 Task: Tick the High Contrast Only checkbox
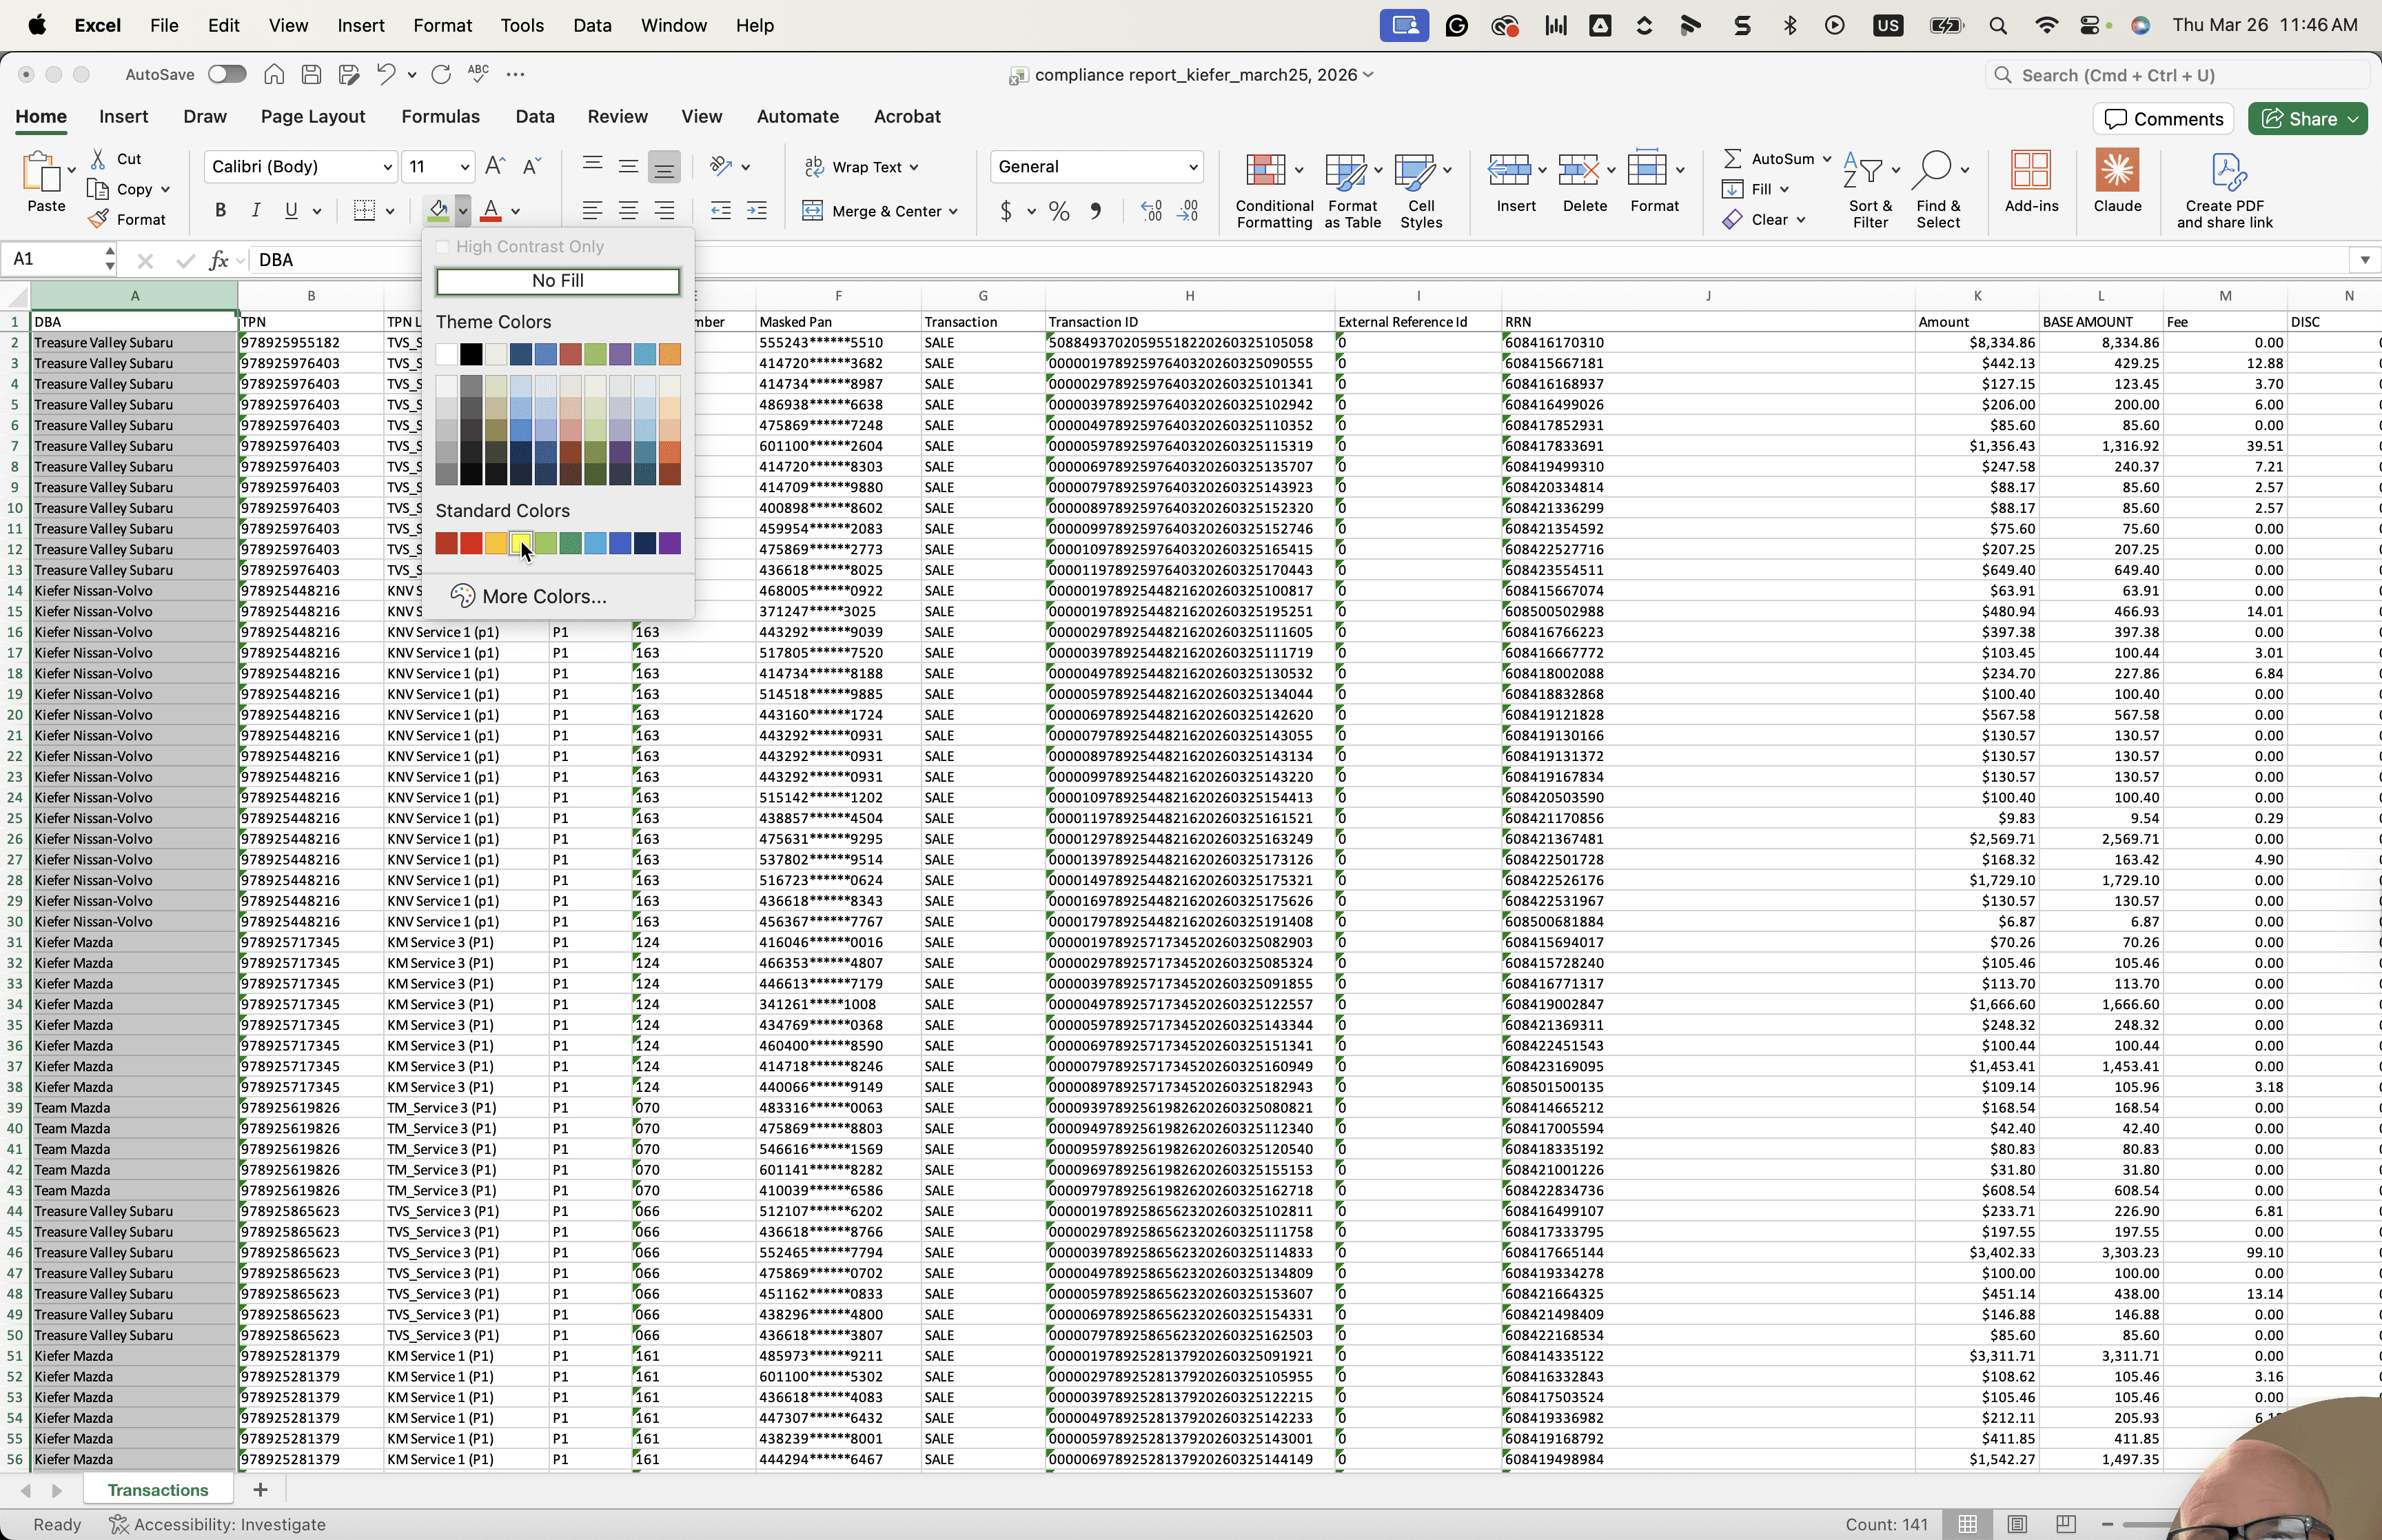(x=442, y=247)
